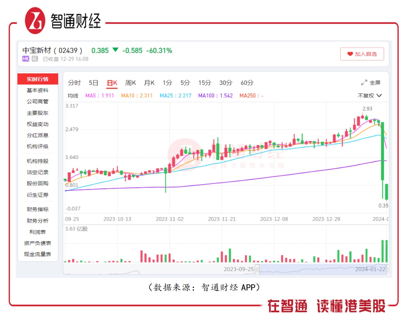Click the heart icon in 加入自选
This screenshot has width=413, height=324.
click(350, 54)
